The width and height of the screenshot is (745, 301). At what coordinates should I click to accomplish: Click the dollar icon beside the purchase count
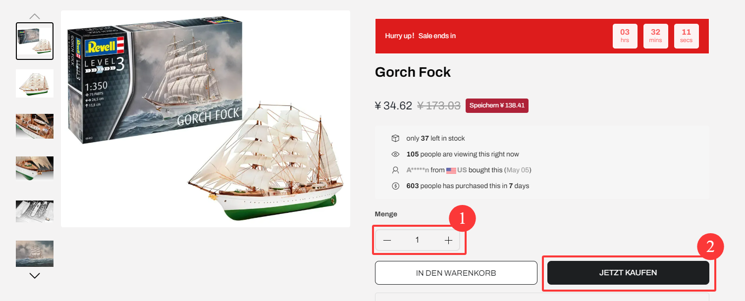395,186
